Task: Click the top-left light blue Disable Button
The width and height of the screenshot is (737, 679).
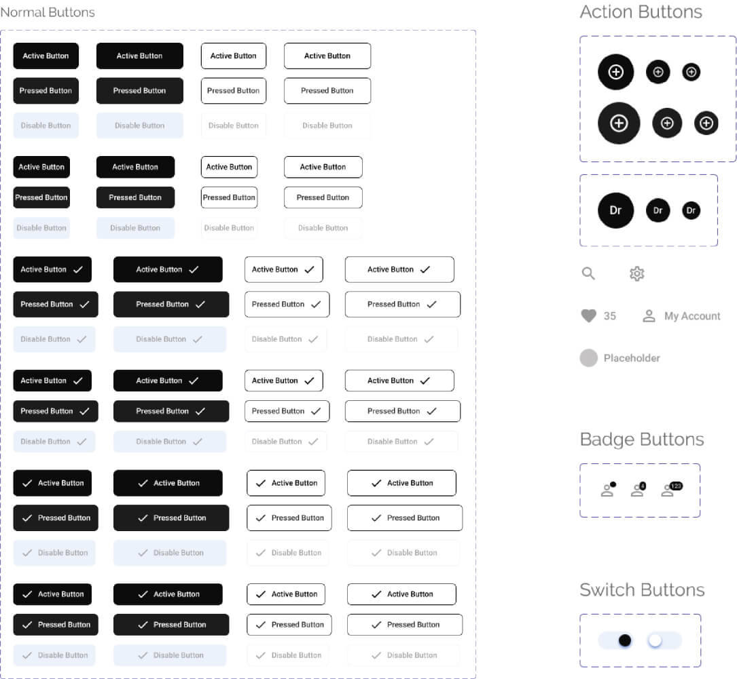Action: pos(46,125)
